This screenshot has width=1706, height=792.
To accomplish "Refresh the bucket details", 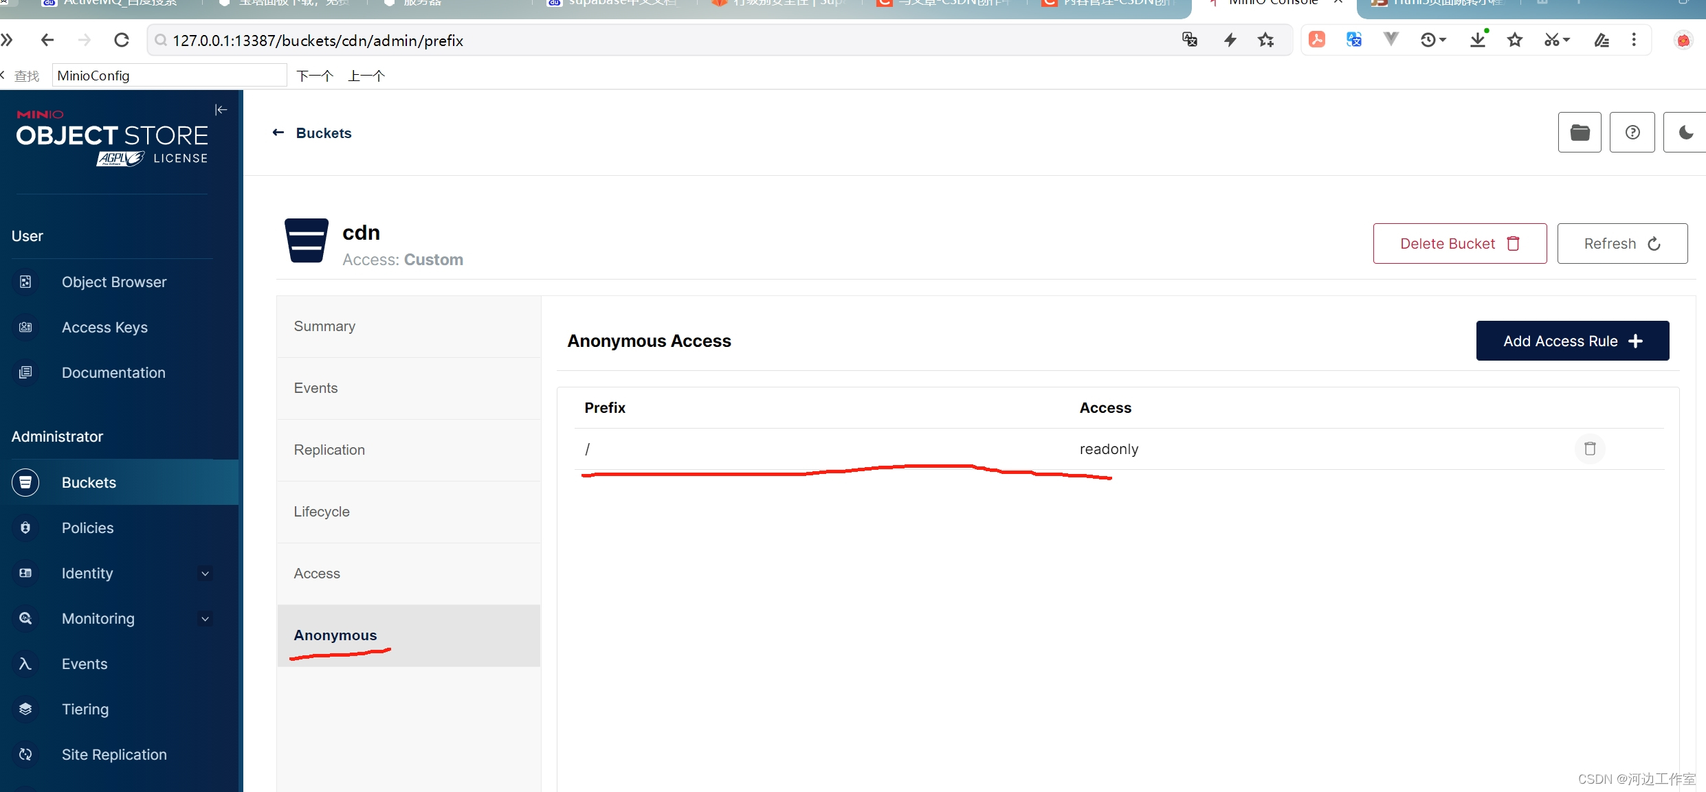I will click(x=1621, y=243).
